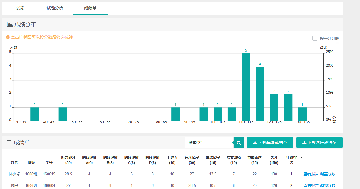
Task: Filter by the tallest bar with 5 students
Action: [x=246, y=87]
